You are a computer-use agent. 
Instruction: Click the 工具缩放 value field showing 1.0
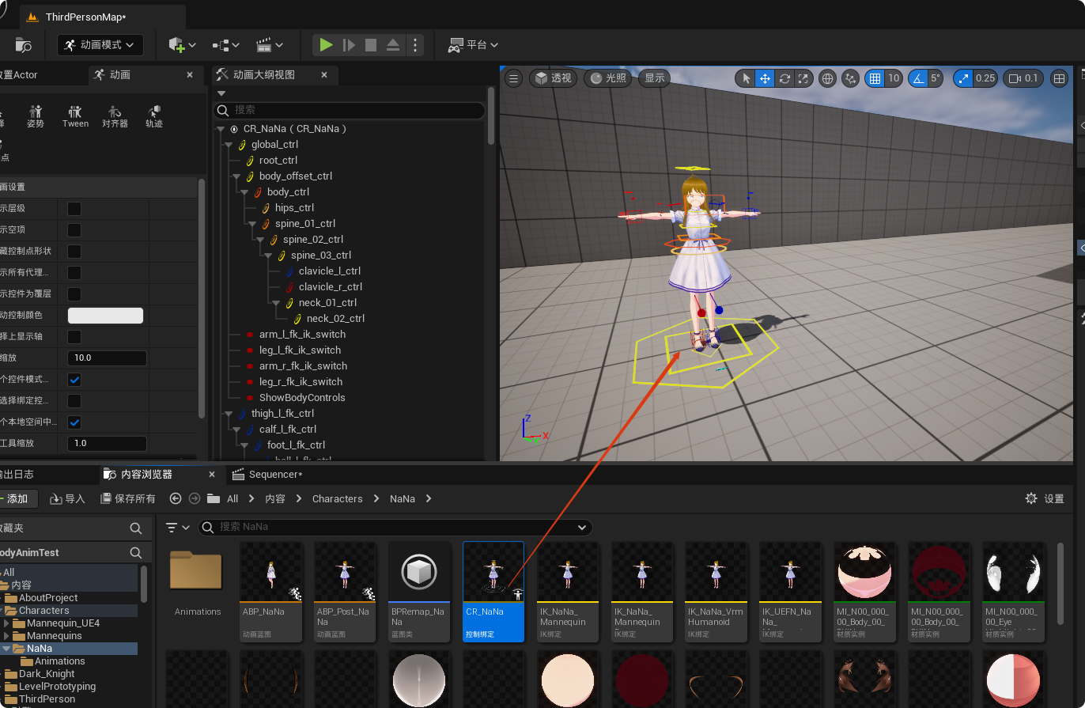pos(108,444)
